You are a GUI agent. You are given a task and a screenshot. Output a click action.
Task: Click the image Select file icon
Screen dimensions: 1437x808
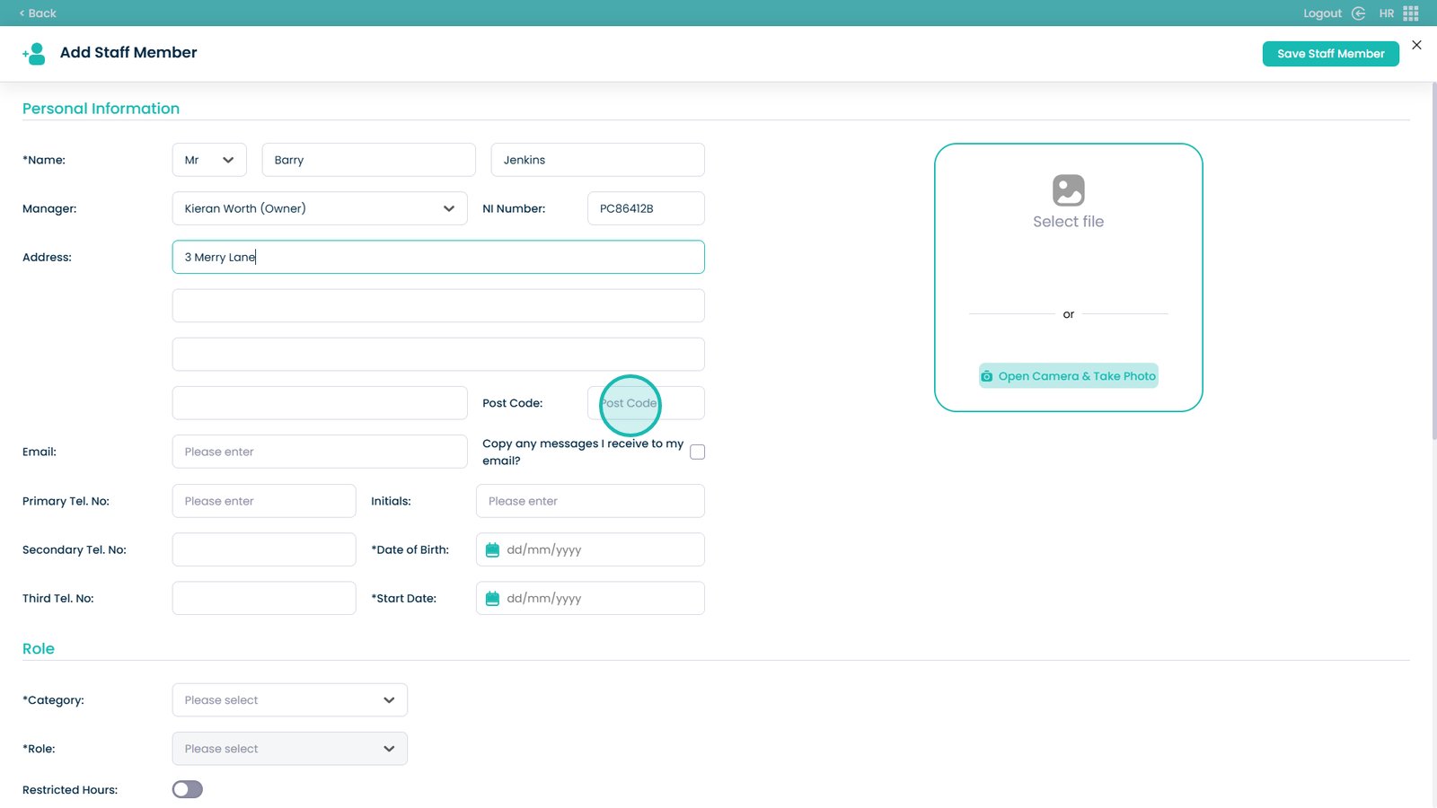coord(1068,190)
